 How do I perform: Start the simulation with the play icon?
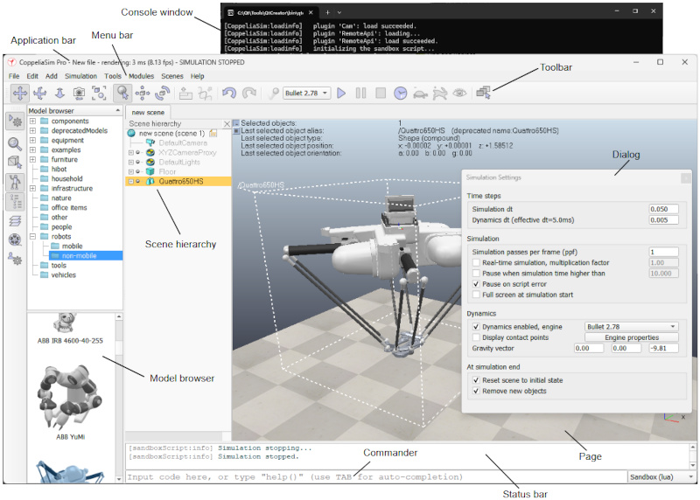tap(341, 94)
